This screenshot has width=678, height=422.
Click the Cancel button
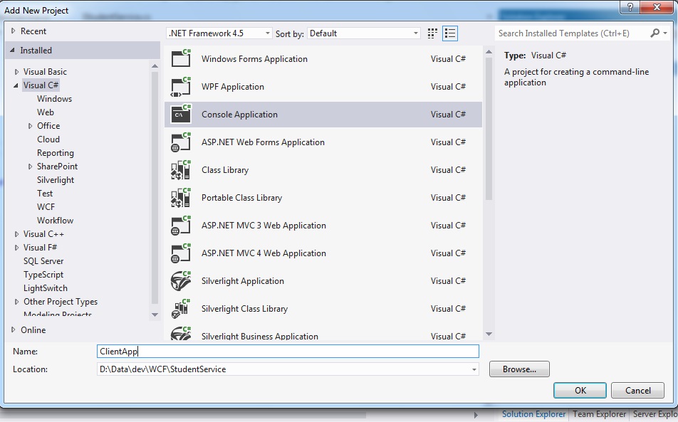638,390
